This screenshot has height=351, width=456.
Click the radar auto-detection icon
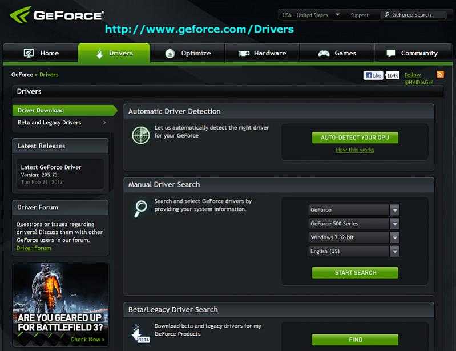tap(141, 135)
